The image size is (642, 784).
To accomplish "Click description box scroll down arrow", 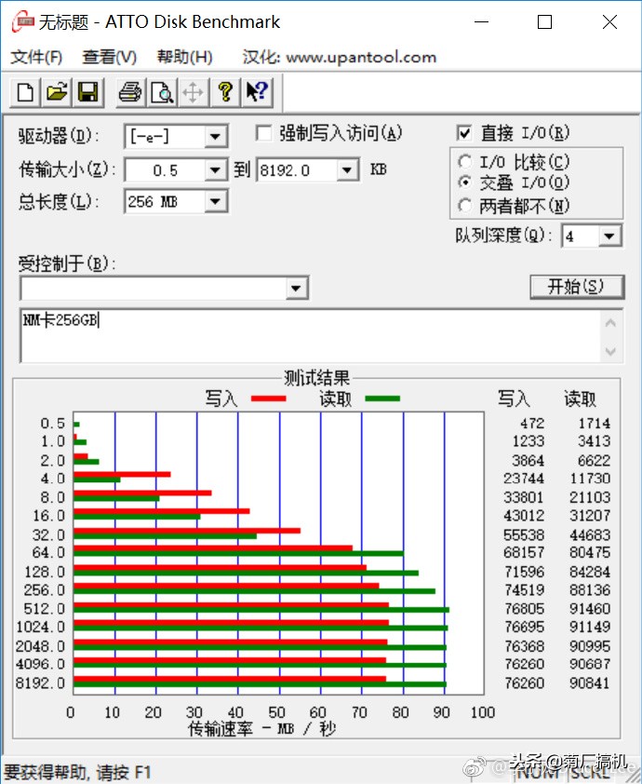I will tap(610, 351).
